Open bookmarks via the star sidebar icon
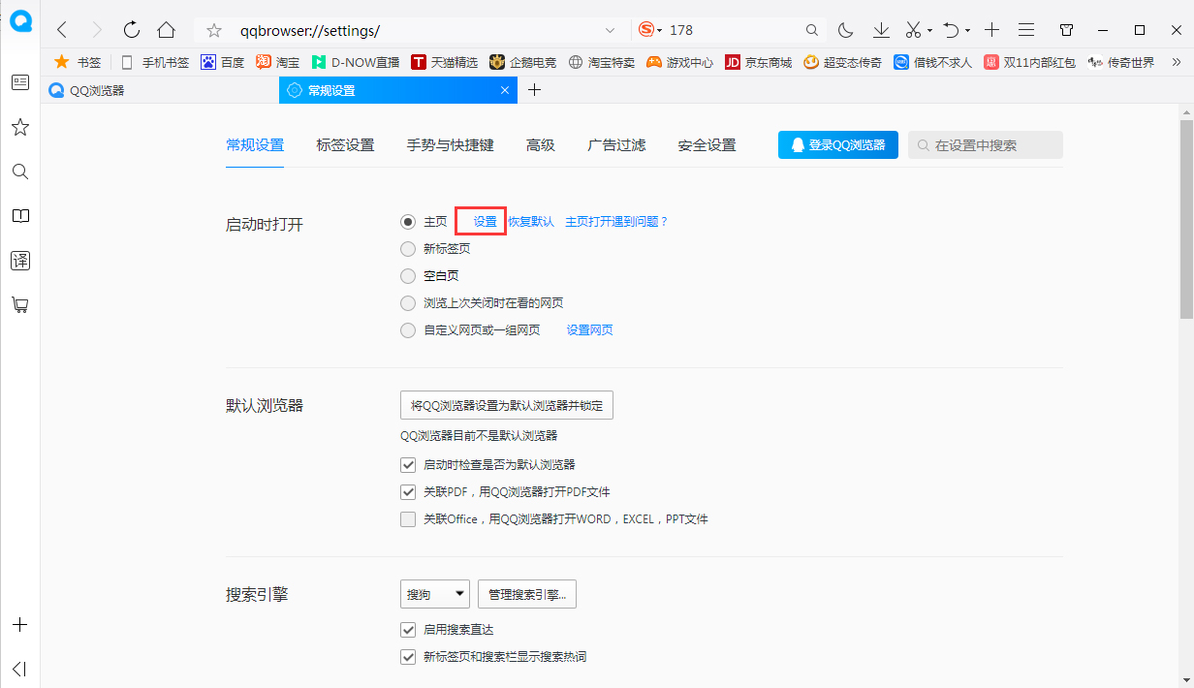 click(x=19, y=127)
